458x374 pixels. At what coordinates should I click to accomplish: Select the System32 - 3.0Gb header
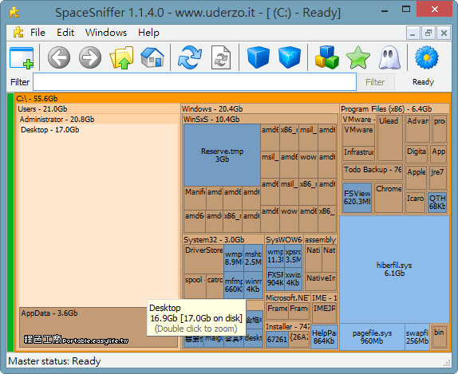click(223, 240)
